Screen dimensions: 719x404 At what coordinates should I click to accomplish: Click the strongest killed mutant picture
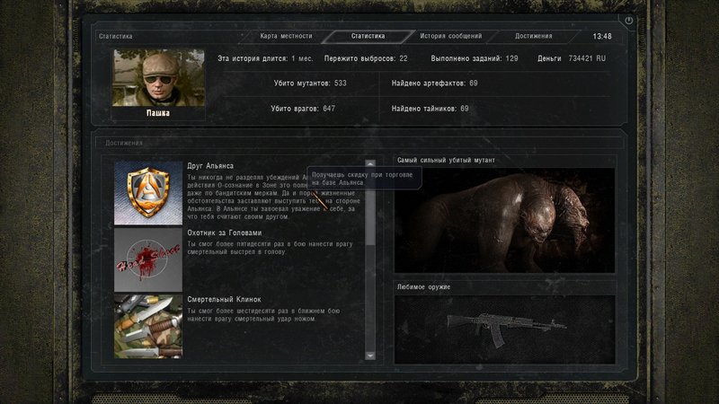pyautogui.click(x=504, y=220)
